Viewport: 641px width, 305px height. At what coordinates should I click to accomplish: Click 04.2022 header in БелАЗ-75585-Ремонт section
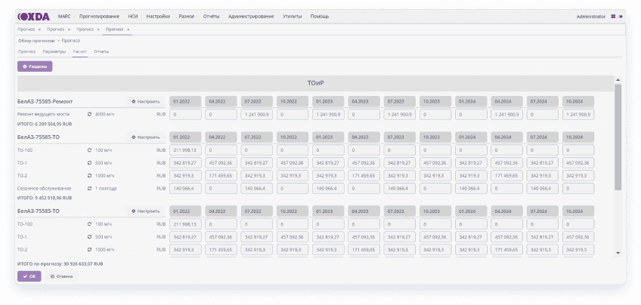221,102
